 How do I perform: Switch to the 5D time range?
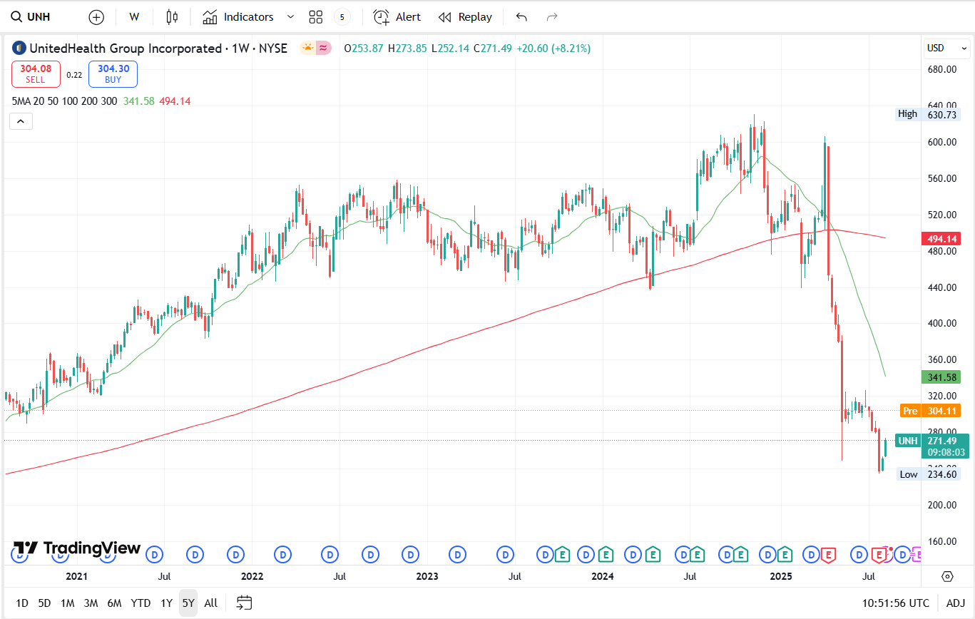44,603
